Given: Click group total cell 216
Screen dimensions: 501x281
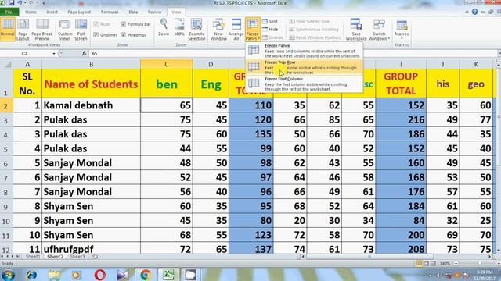Looking at the screenshot, I should [401, 119].
